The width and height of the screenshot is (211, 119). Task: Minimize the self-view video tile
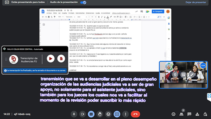pos(192,75)
